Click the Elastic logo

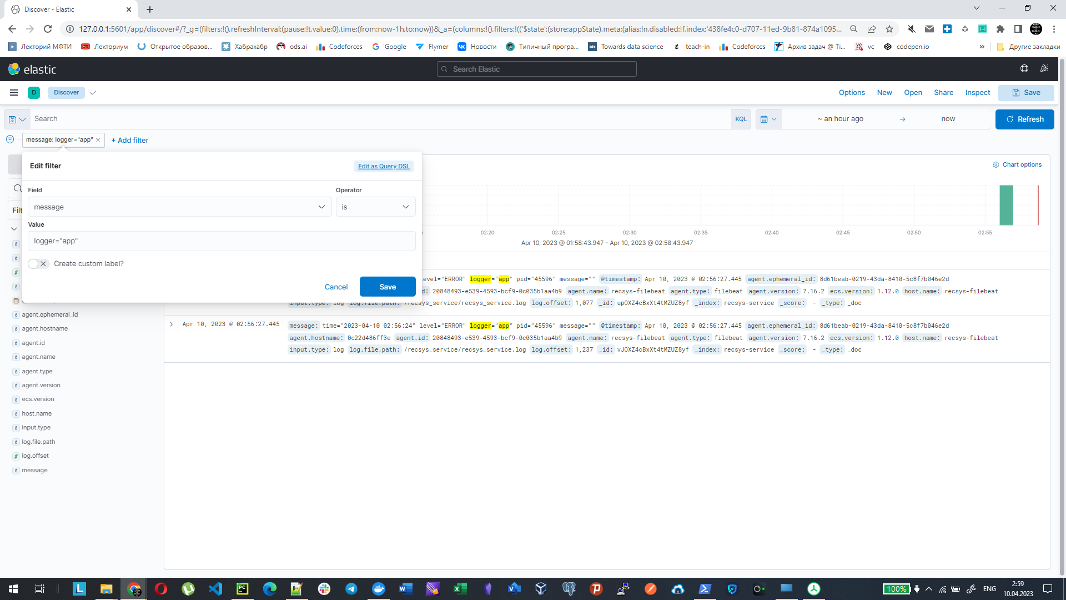32,69
